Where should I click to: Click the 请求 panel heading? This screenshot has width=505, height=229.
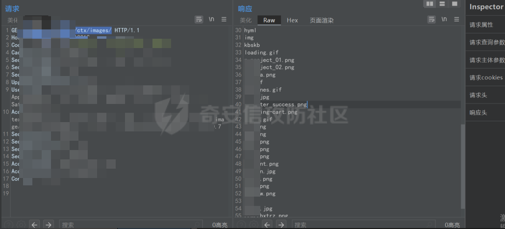12,9
